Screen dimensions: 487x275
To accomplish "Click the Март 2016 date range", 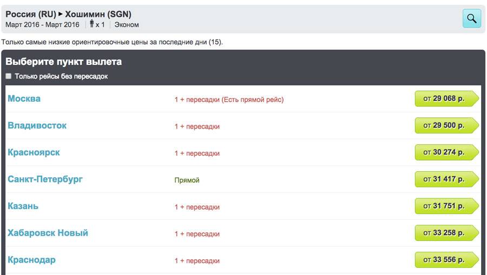I will (42, 25).
